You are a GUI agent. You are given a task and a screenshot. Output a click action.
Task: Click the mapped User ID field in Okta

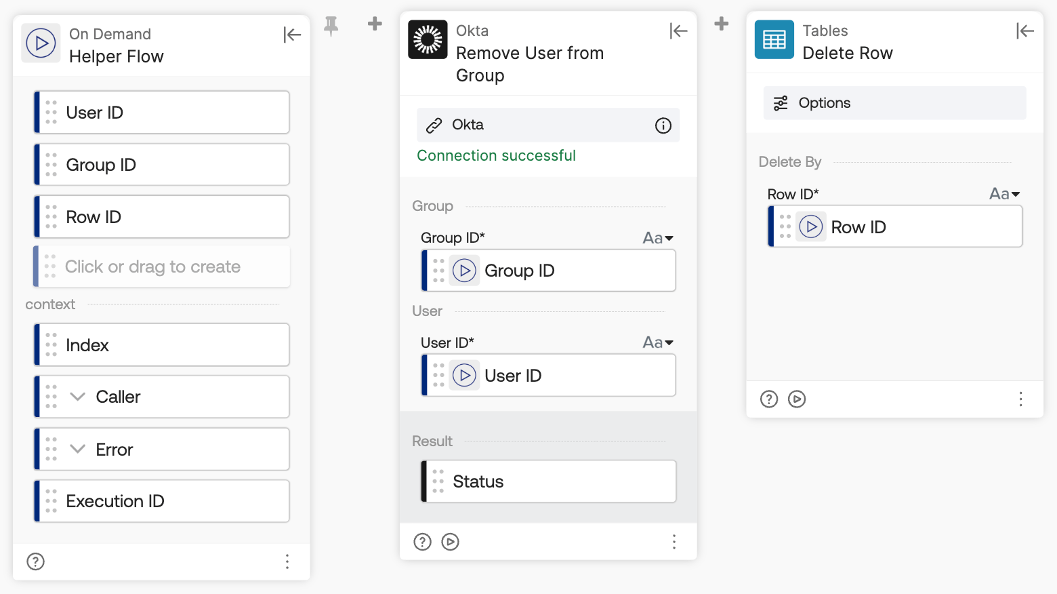point(549,376)
